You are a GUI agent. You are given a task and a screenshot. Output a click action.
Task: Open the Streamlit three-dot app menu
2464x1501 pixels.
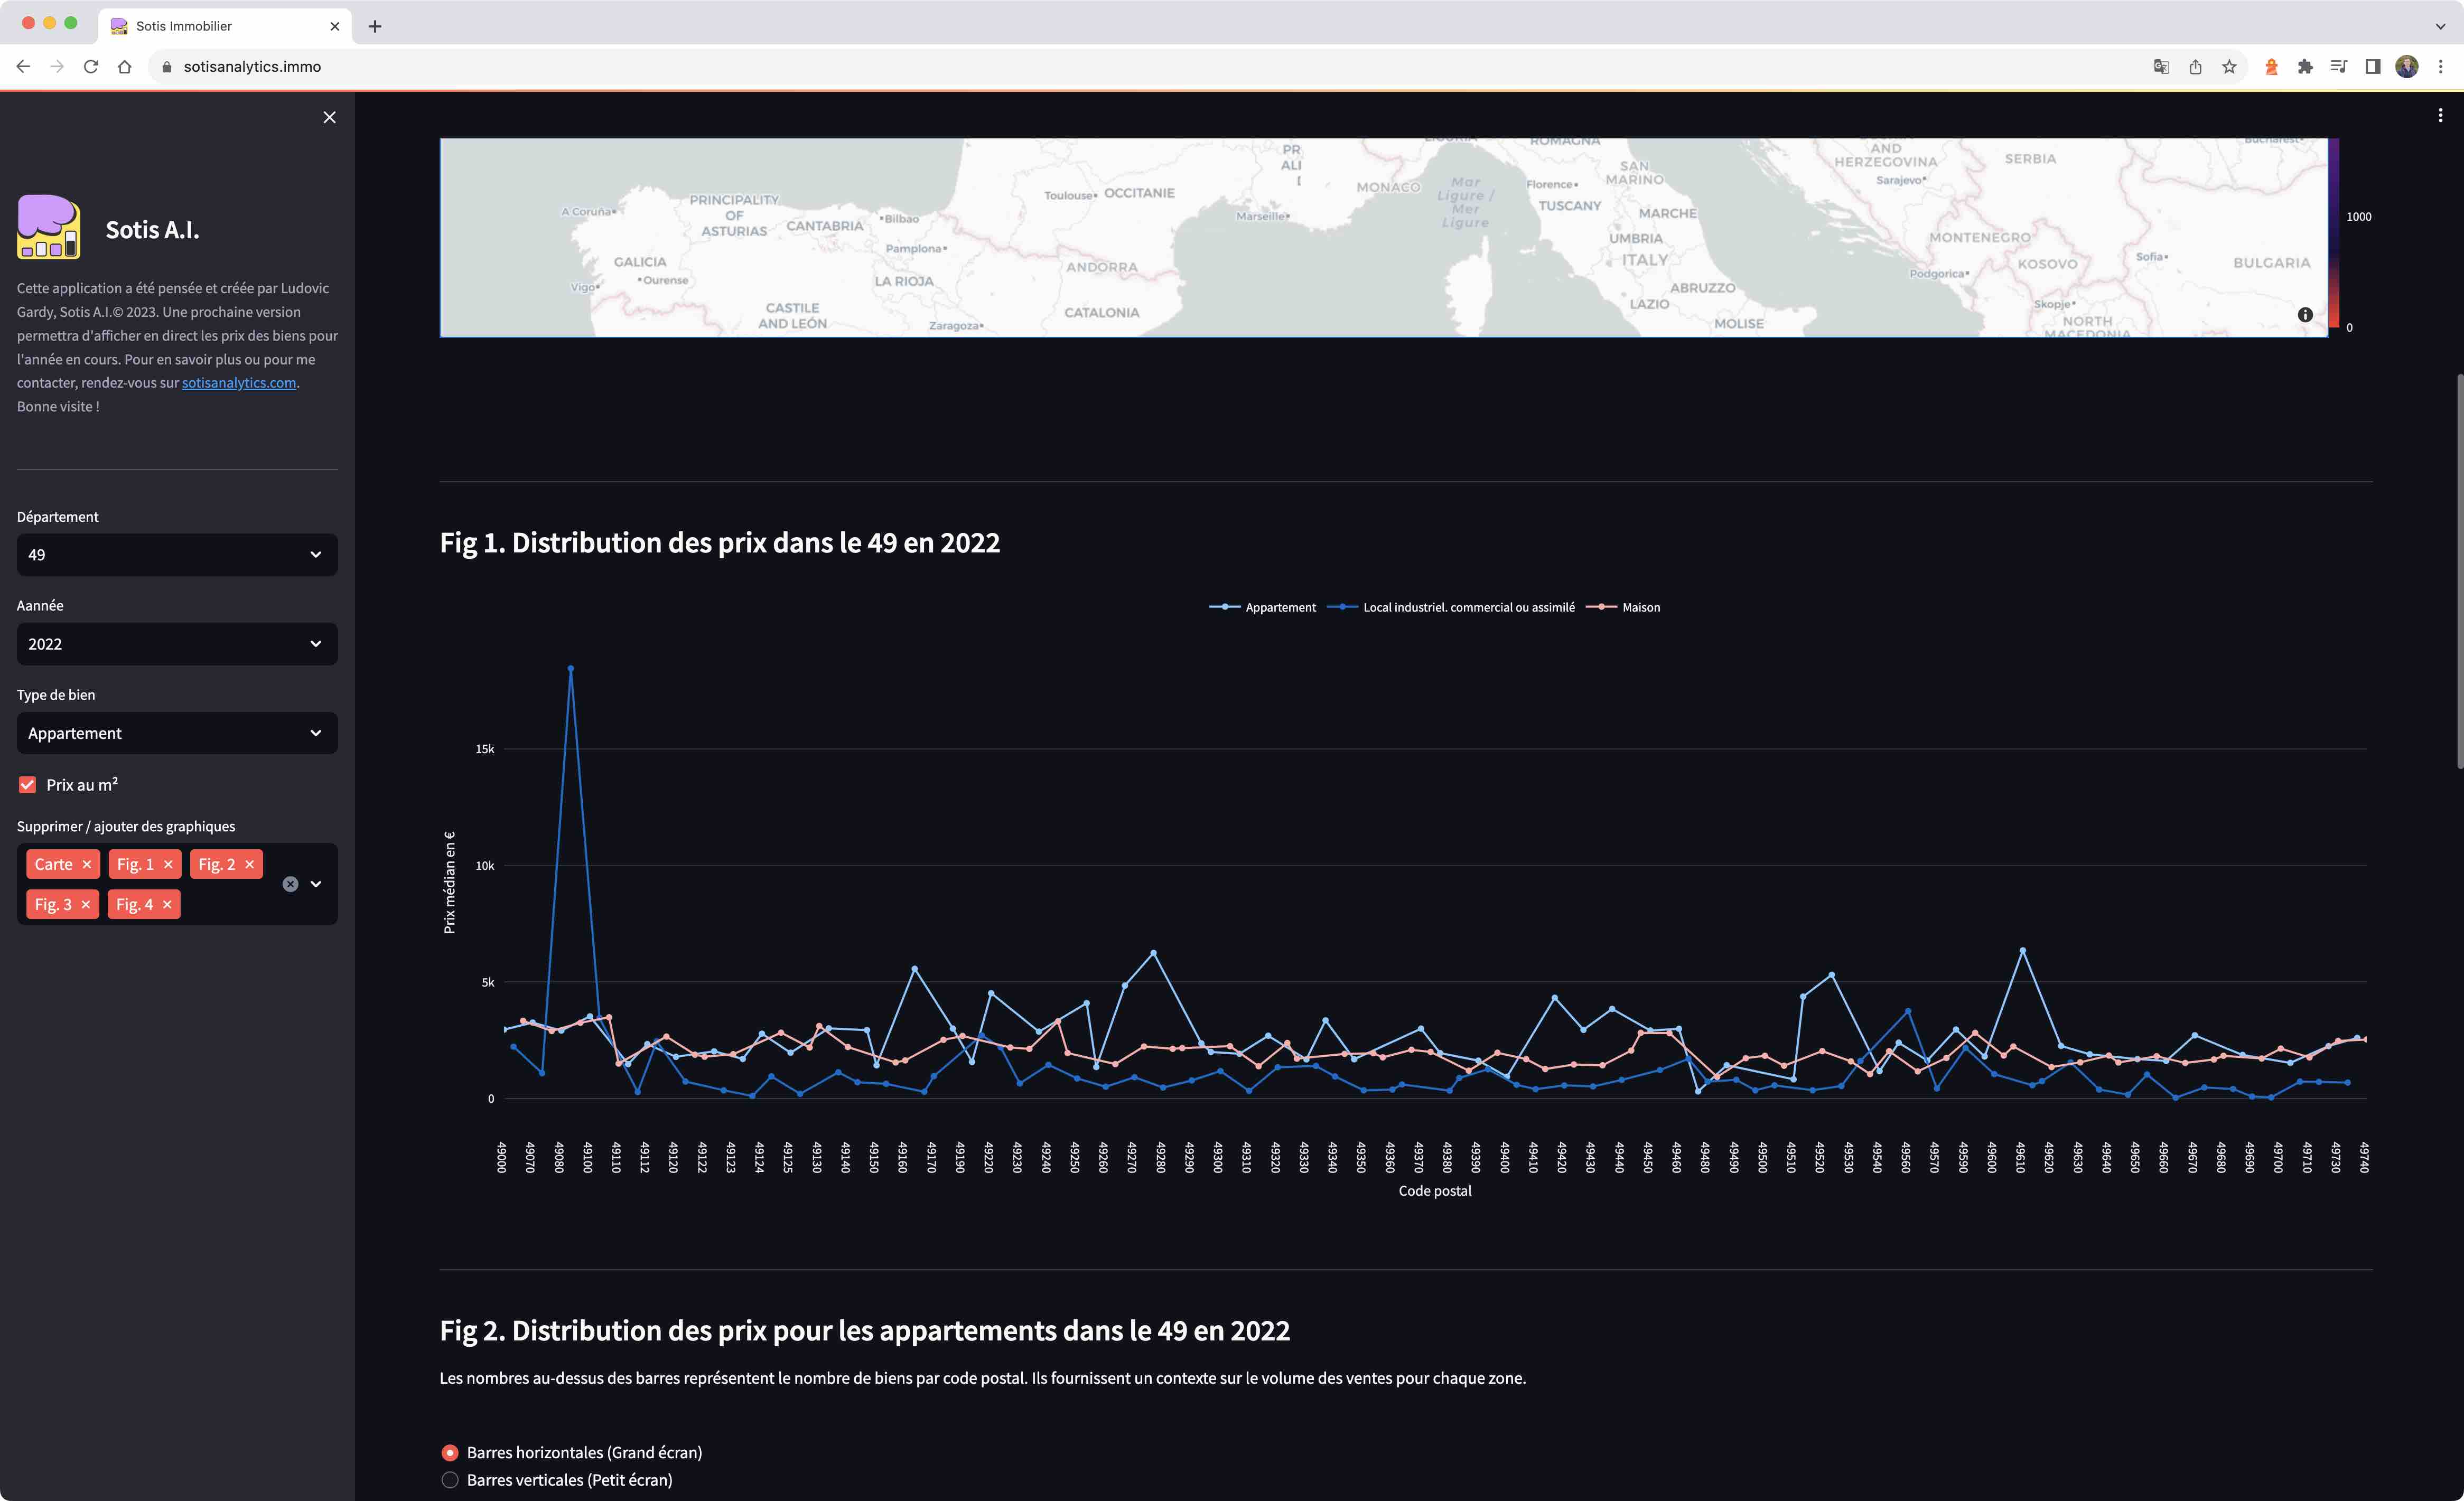tap(2440, 116)
